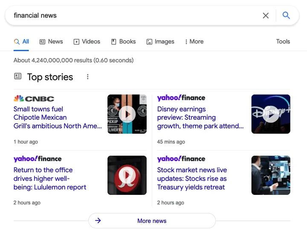Switch to the News tab

click(x=51, y=41)
